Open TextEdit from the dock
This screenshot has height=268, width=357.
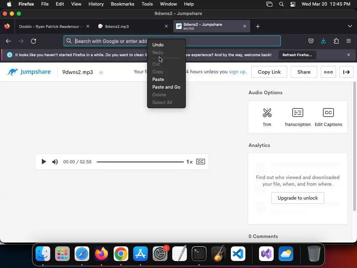(x=180, y=254)
